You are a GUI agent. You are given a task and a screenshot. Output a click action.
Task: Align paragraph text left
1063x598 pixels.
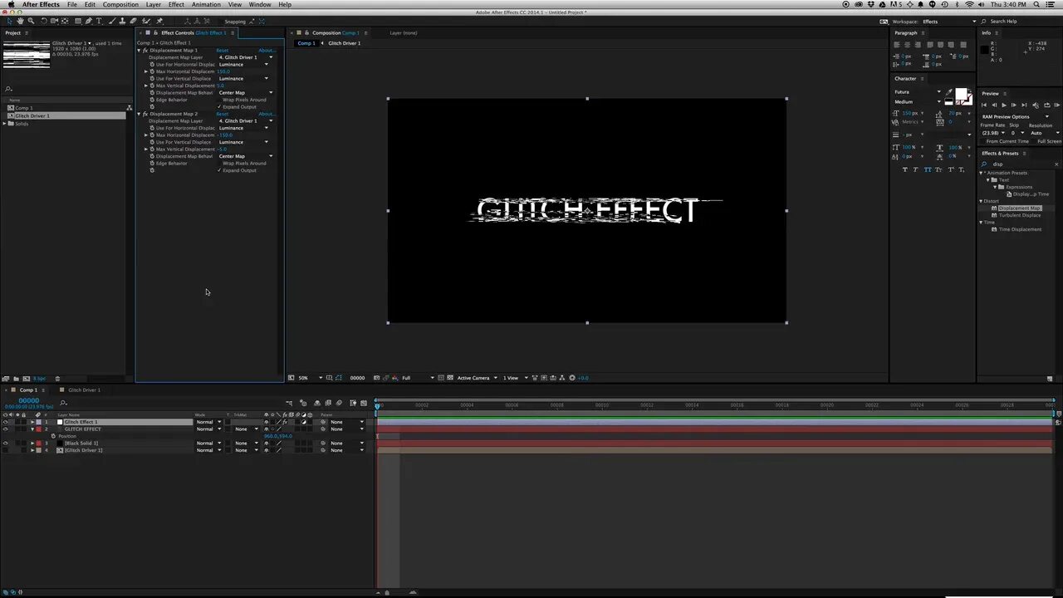(896, 45)
